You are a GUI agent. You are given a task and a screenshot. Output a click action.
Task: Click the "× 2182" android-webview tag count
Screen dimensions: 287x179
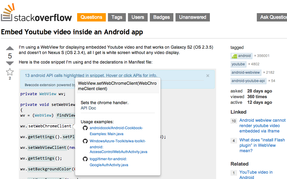(x=269, y=72)
